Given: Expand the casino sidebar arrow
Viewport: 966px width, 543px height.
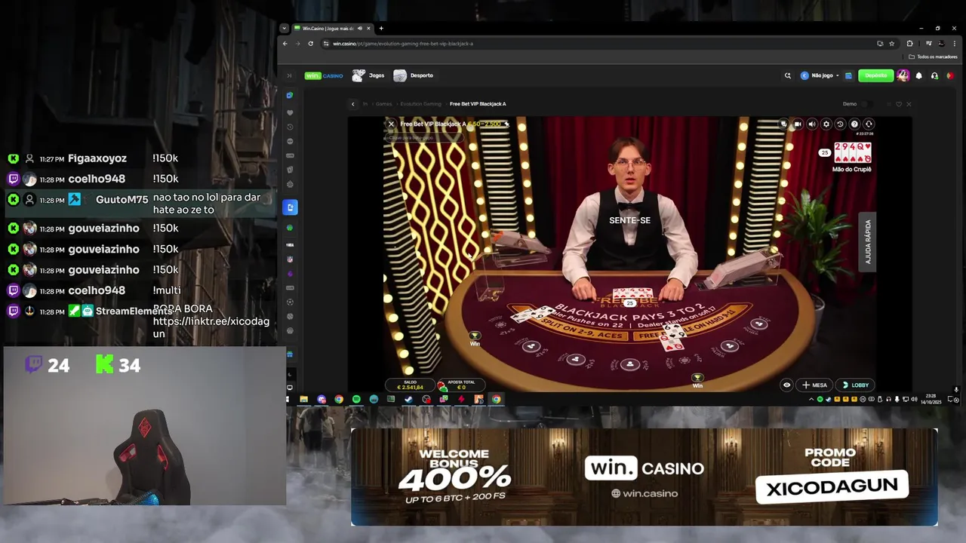Looking at the screenshot, I should [x=289, y=75].
